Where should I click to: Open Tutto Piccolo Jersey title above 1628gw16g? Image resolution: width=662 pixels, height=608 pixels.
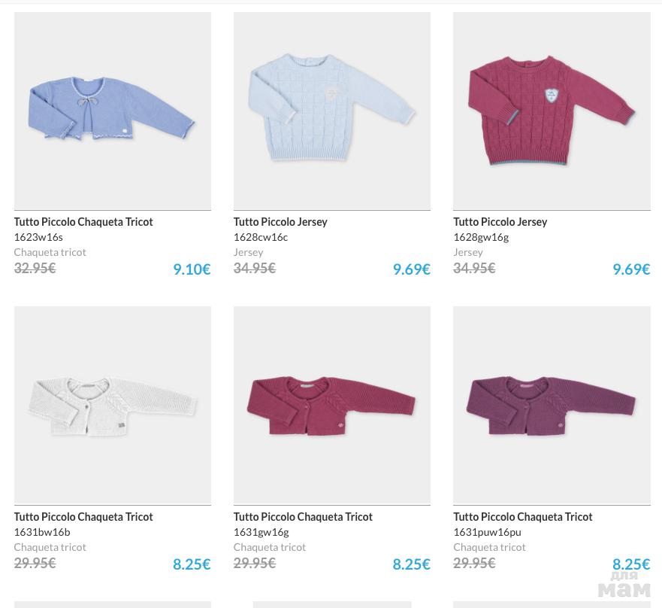tap(500, 222)
